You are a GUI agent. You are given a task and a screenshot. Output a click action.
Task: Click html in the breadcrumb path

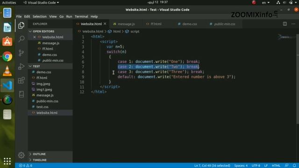pyautogui.click(x=117, y=31)
